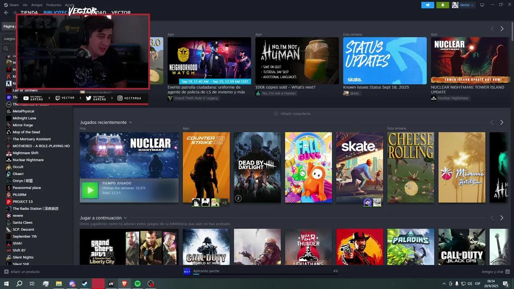Open Brave browser from the taskbar
Screen dimensions: 514x289
click(x=124, y=283)
